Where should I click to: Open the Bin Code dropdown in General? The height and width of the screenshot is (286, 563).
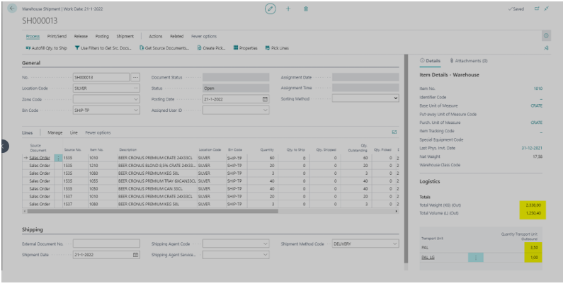click(x=136, y=110)
